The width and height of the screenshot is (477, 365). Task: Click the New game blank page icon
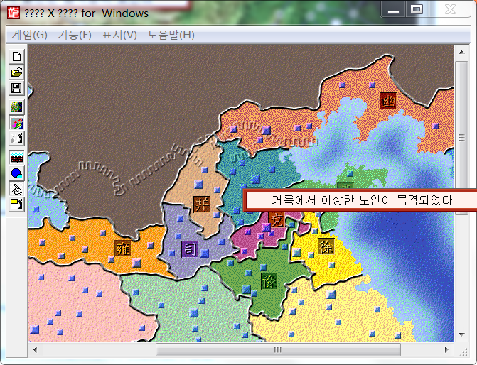(16, 57)
